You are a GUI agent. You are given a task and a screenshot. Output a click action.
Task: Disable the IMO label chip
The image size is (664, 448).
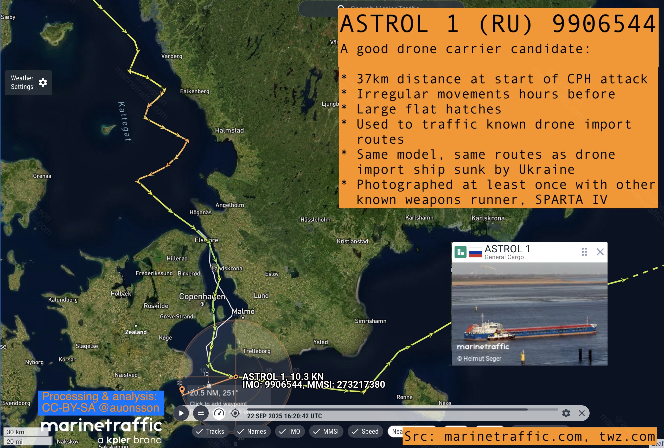pyautogui.click(x=290, y=431)
